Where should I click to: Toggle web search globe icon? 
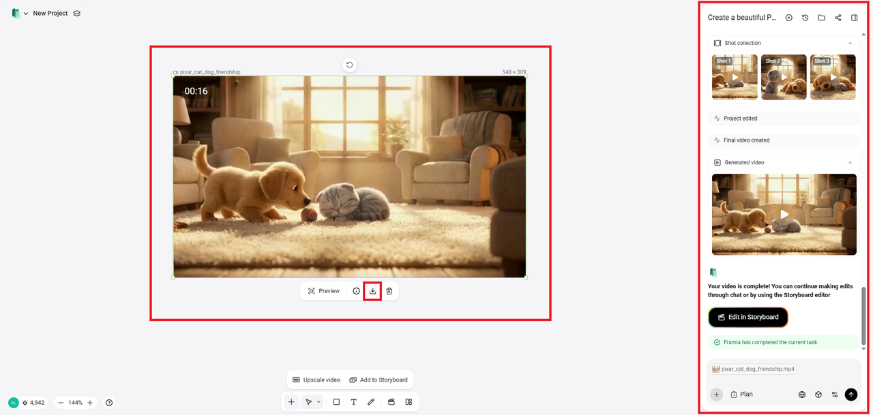point(802,395)
